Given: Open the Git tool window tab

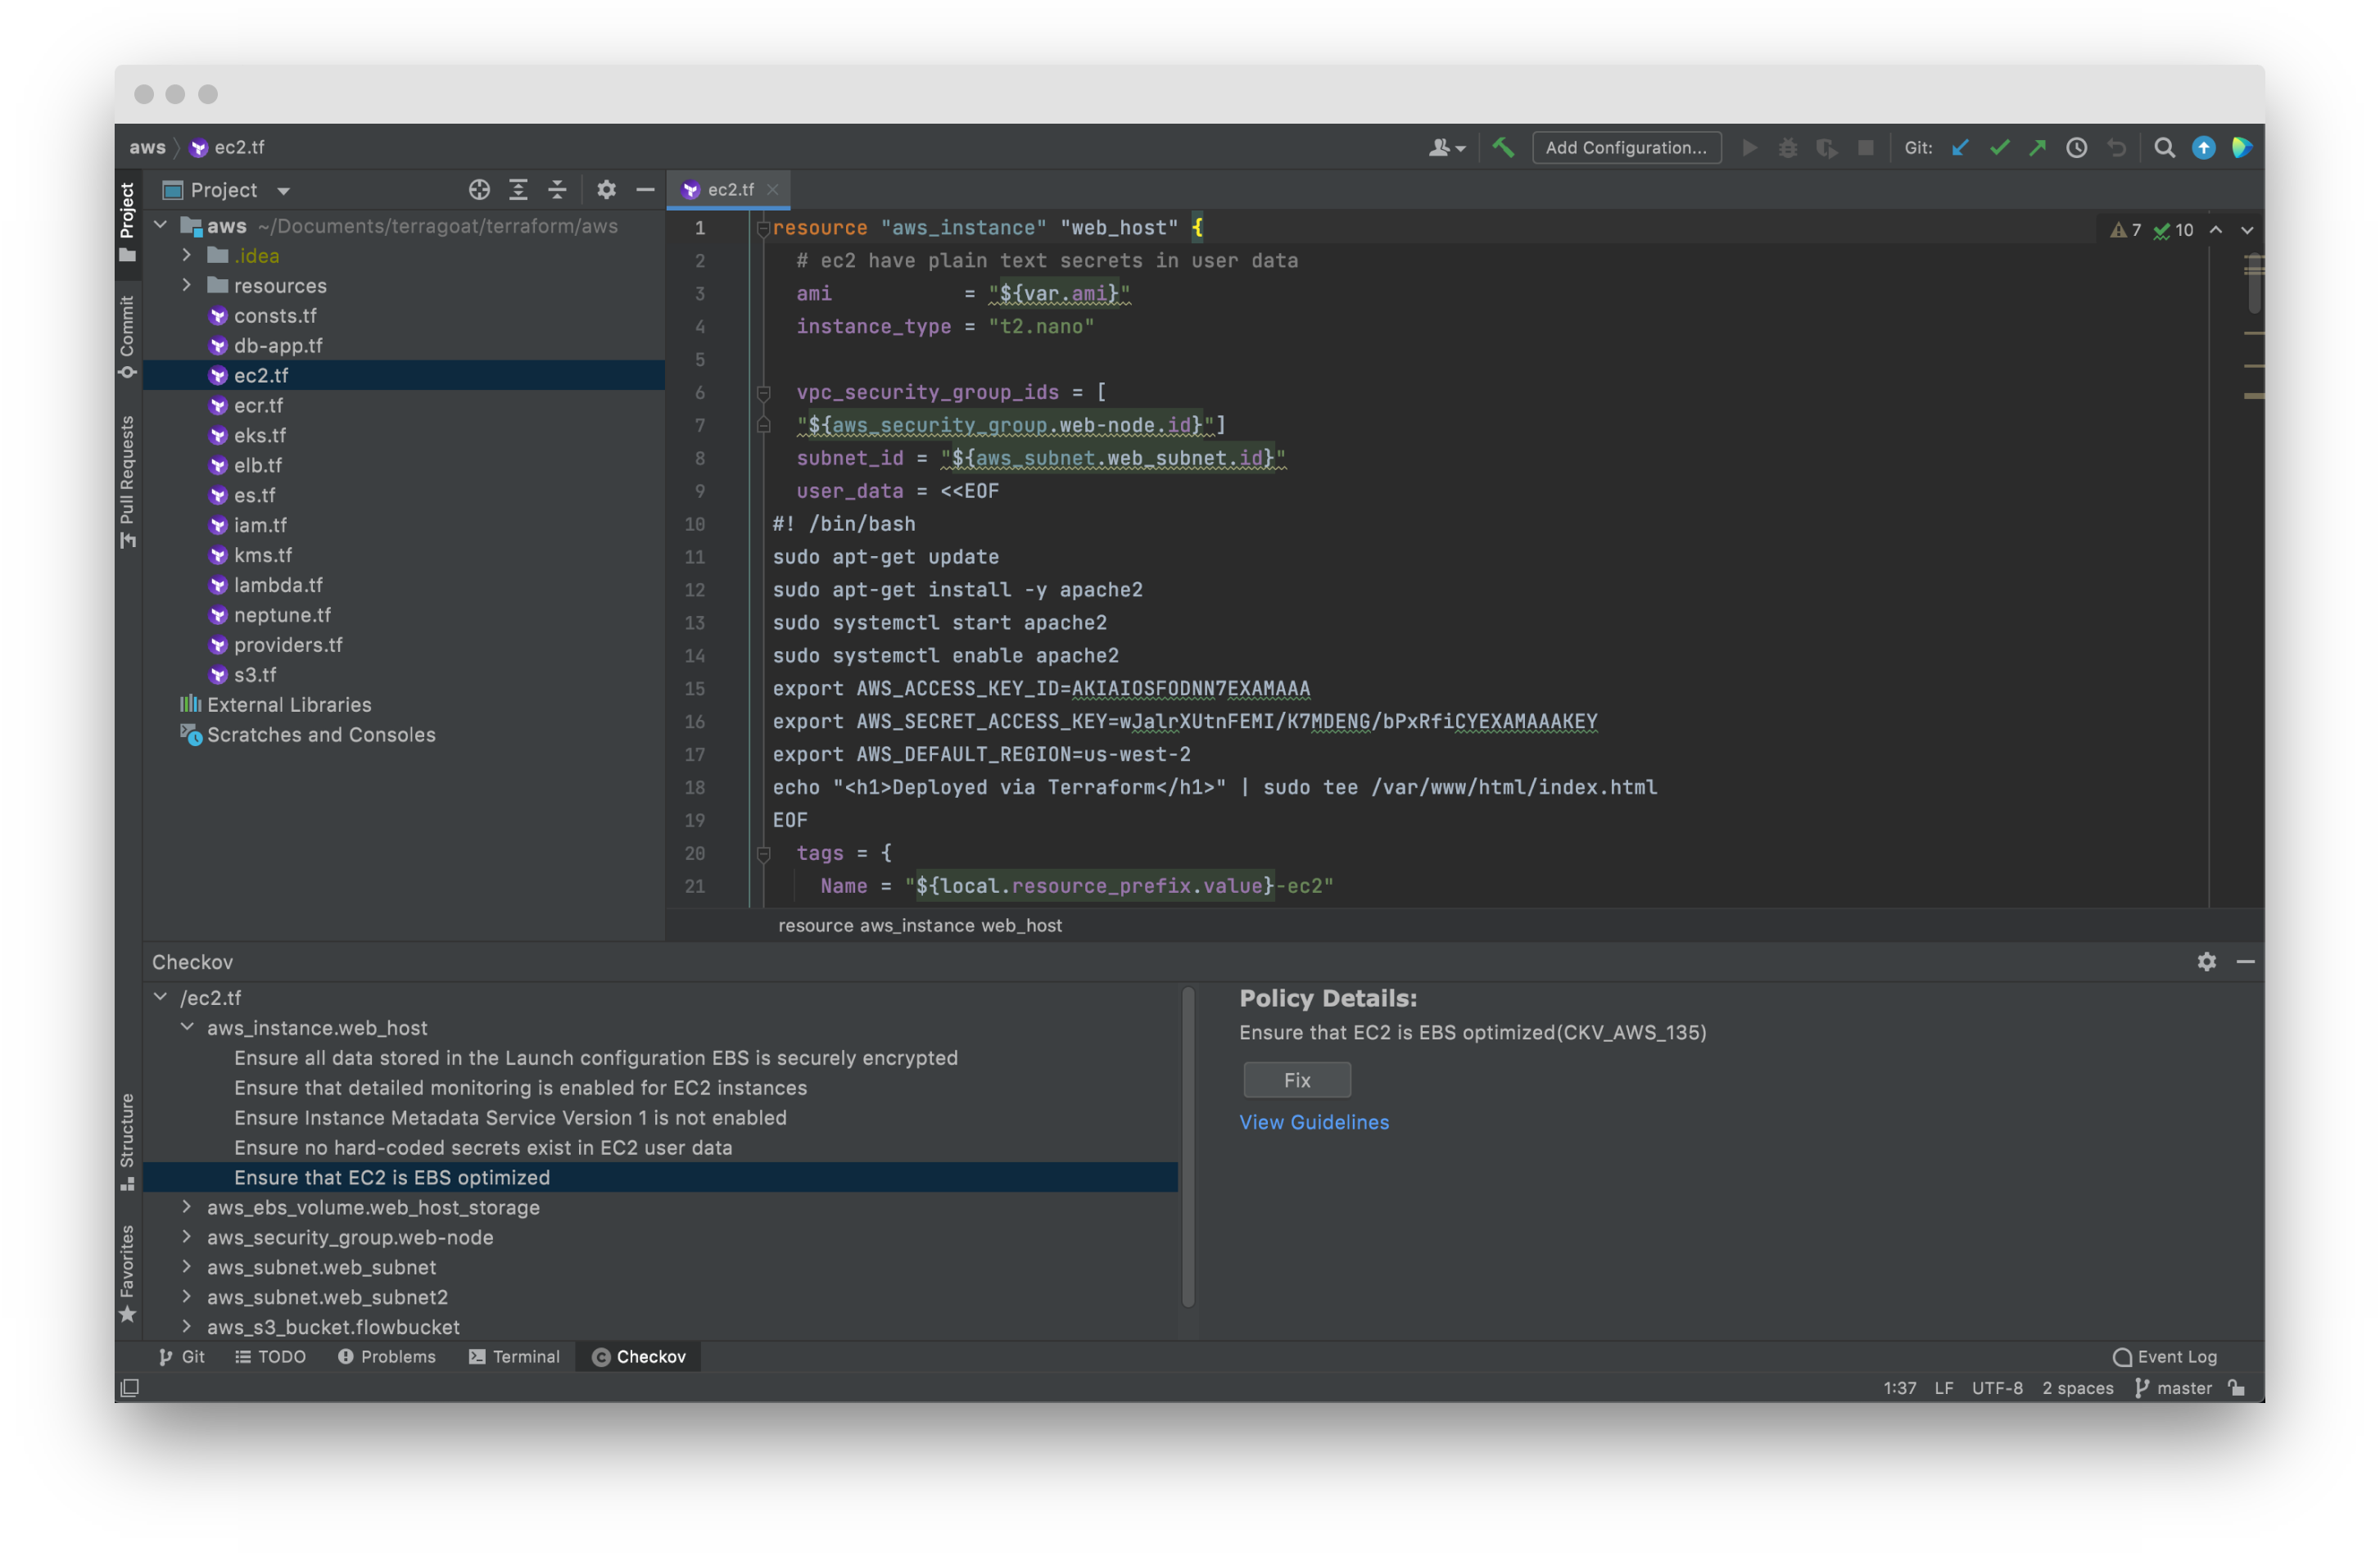Looking at the screenshot, I should click(182, 1356).
